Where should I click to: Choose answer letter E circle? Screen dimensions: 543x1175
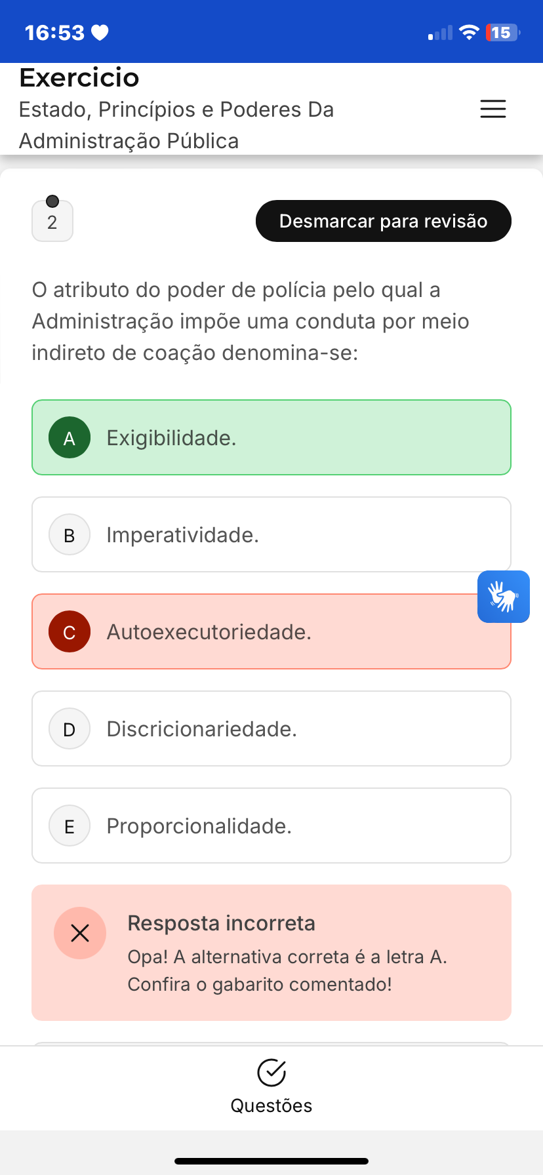70,826
